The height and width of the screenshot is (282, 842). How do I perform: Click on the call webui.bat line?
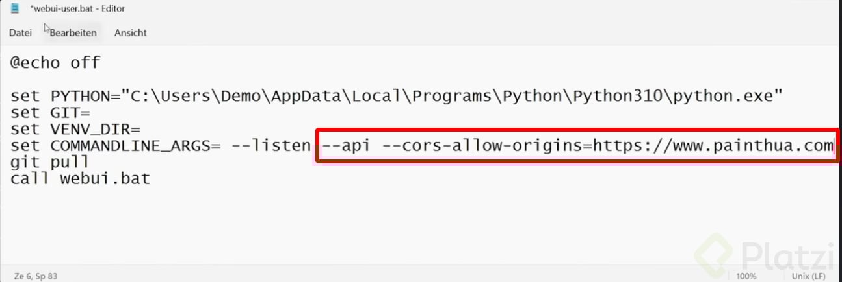[80, 178]
